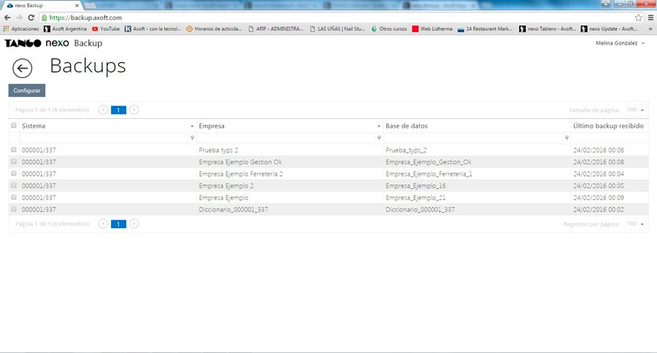Open Chrome menu icon
Screen dimensions: 657x353
pos(650,18)
